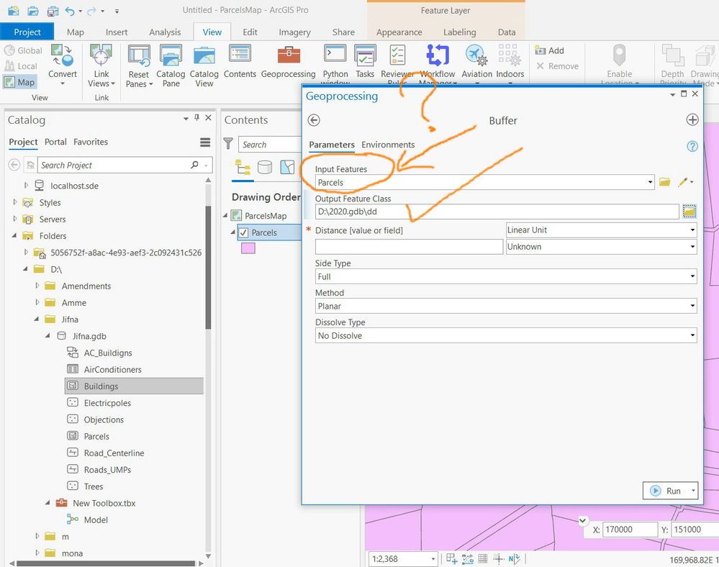Image resolution: width=719 pixels, height=567 pixels.
Task: Open the Catalog View icon
Action: 204,55
